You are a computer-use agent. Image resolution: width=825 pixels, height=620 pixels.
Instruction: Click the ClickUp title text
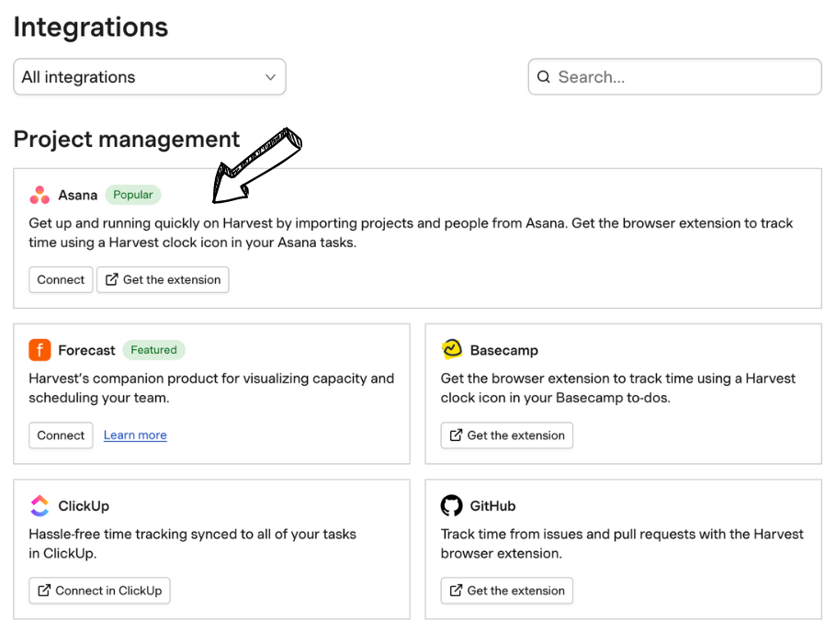click(84, 506)
